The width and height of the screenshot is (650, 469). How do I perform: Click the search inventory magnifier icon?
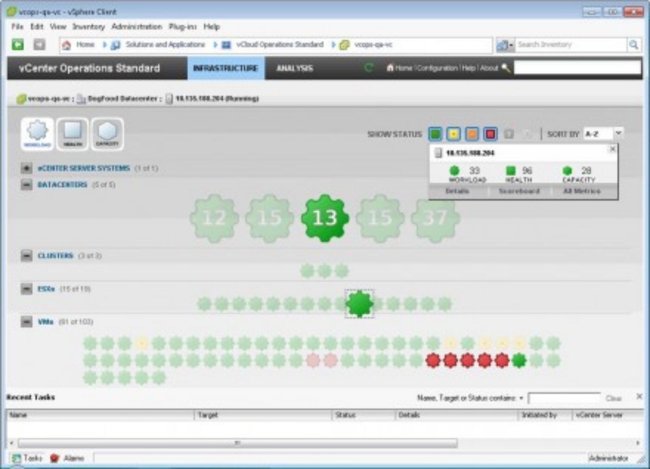click(633, 44)
